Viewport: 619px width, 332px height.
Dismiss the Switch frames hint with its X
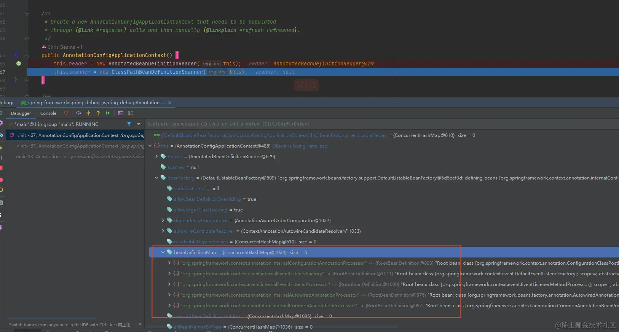(x=140, y=324)
